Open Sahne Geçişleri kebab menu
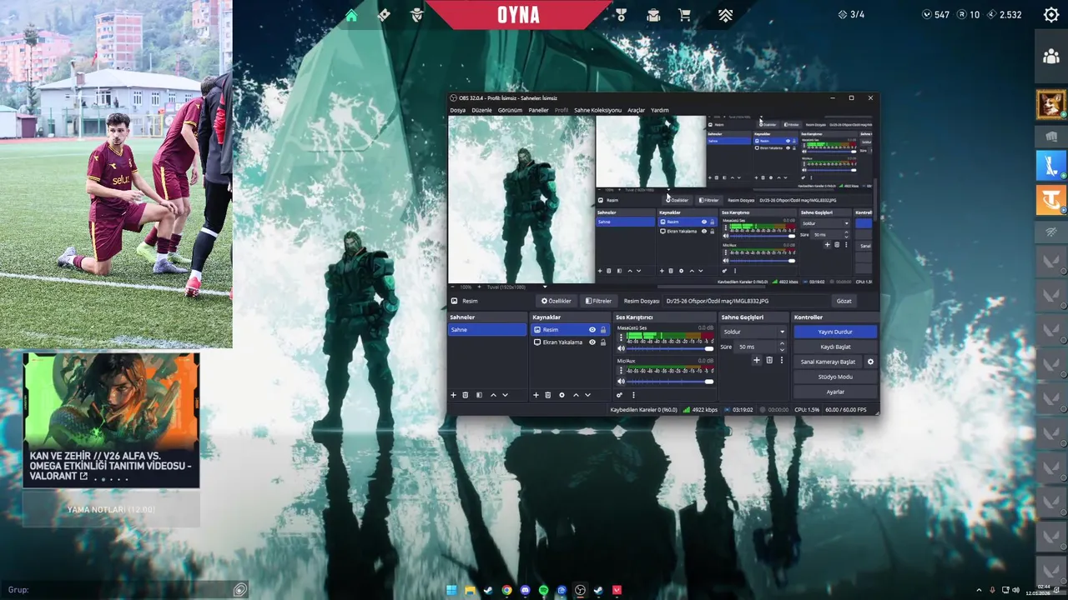This screenshot has height=600, width=1068. click(782, 360)
